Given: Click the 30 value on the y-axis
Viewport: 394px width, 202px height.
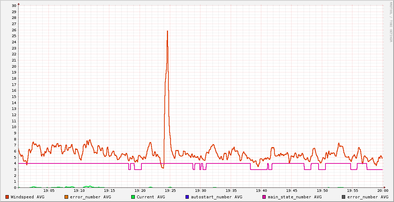Looking at the screenshot, I should [x=14, y=6].
